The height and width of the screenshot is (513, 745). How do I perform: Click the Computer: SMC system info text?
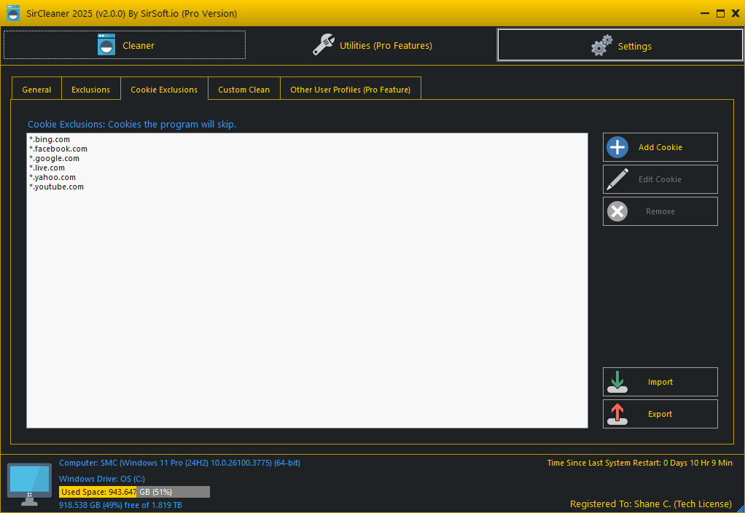tap(179, 463)
